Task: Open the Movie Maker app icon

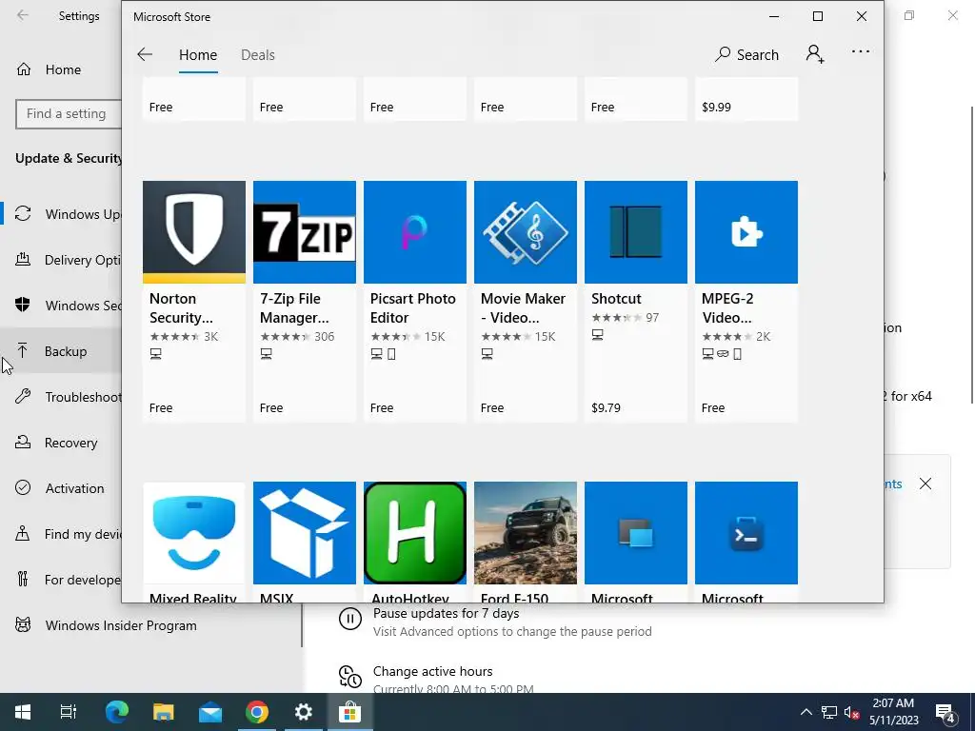Action: 526,232
